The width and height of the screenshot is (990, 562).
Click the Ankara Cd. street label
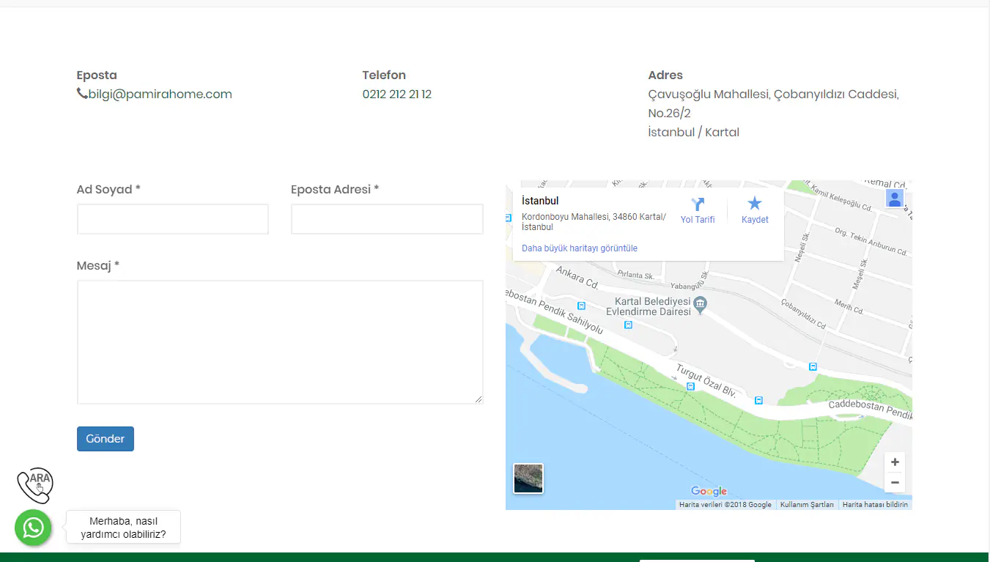577,278
